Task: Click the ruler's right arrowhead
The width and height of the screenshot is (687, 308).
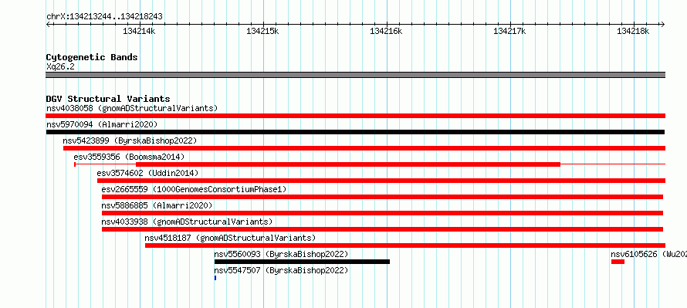Action: pos(663,25)
